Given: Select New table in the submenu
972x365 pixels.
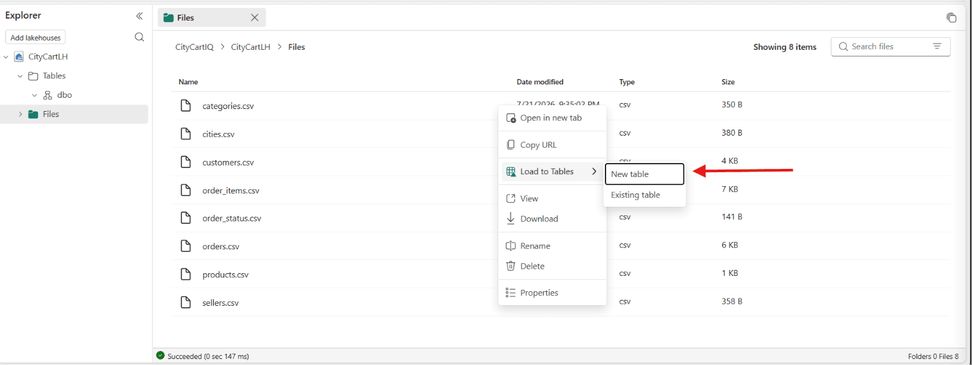Looking at the screenshot, I should click(x=644, y=174).
